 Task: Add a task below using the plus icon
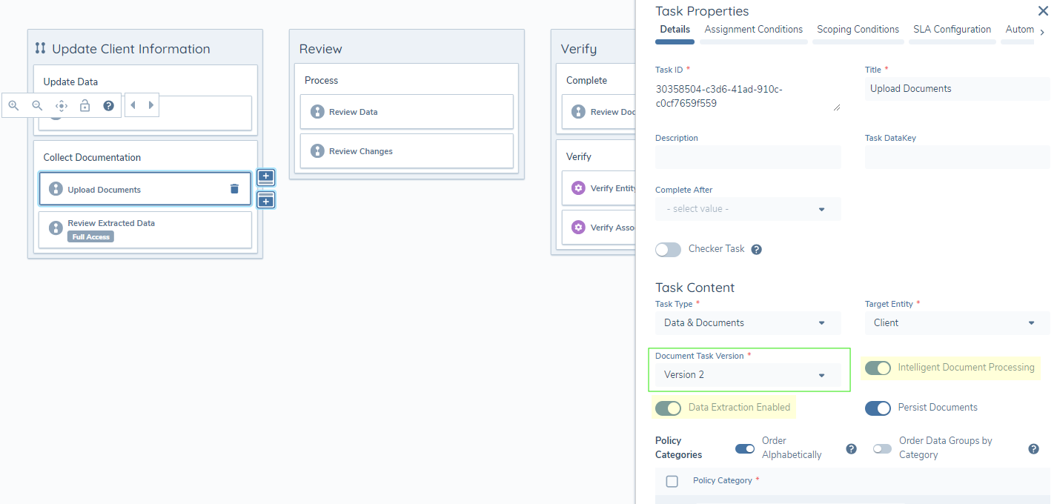tap(266, 199)
